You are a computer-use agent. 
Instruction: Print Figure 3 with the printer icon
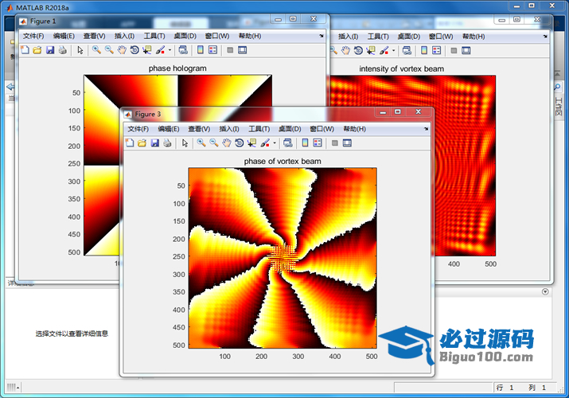[167, 143]
